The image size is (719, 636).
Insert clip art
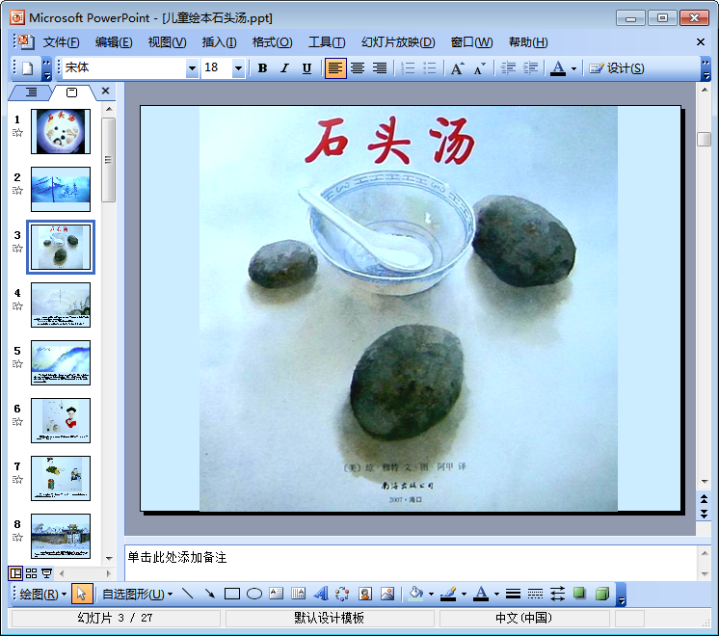(365, 594)
